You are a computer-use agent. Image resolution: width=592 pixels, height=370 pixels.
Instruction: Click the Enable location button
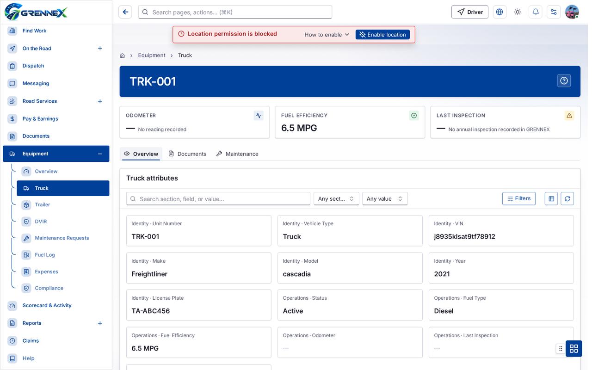[382, 35]
